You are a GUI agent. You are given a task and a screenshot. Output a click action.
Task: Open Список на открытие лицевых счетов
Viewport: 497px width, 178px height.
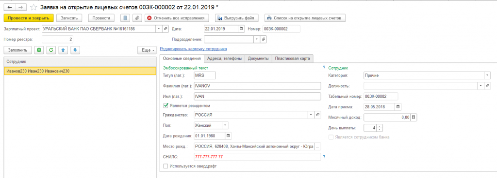click(x=304, y=18)
